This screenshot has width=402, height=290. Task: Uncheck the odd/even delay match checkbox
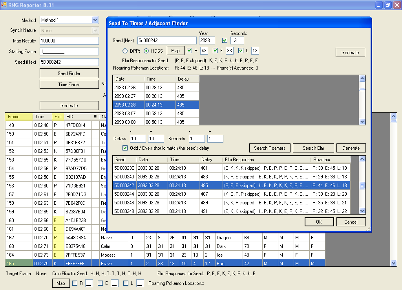[x=125, y=148]
